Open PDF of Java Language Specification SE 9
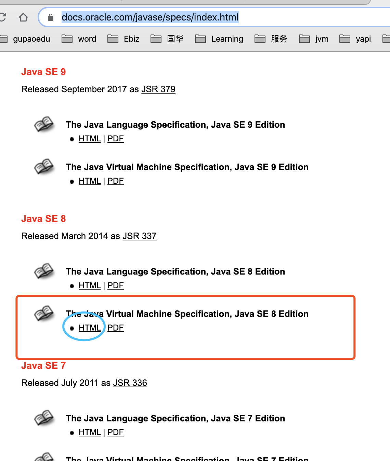The width and height of the screenshot is (390, 461). tap(116, 139)
